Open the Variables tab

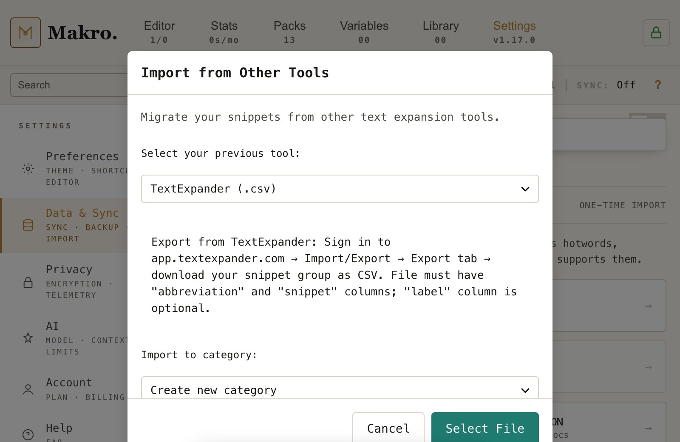(x=364, y=32)
